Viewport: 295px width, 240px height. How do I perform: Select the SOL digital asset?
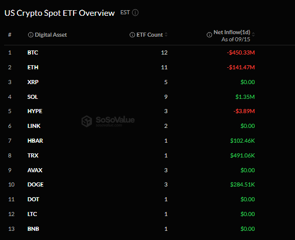click(x=33, y=97)
